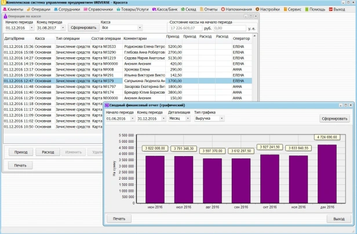
Task: Open the Сотрудники menu icon
Action: [x=56, y=9]
